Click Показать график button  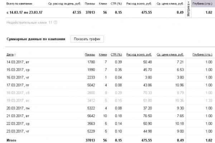click(87, 39)
